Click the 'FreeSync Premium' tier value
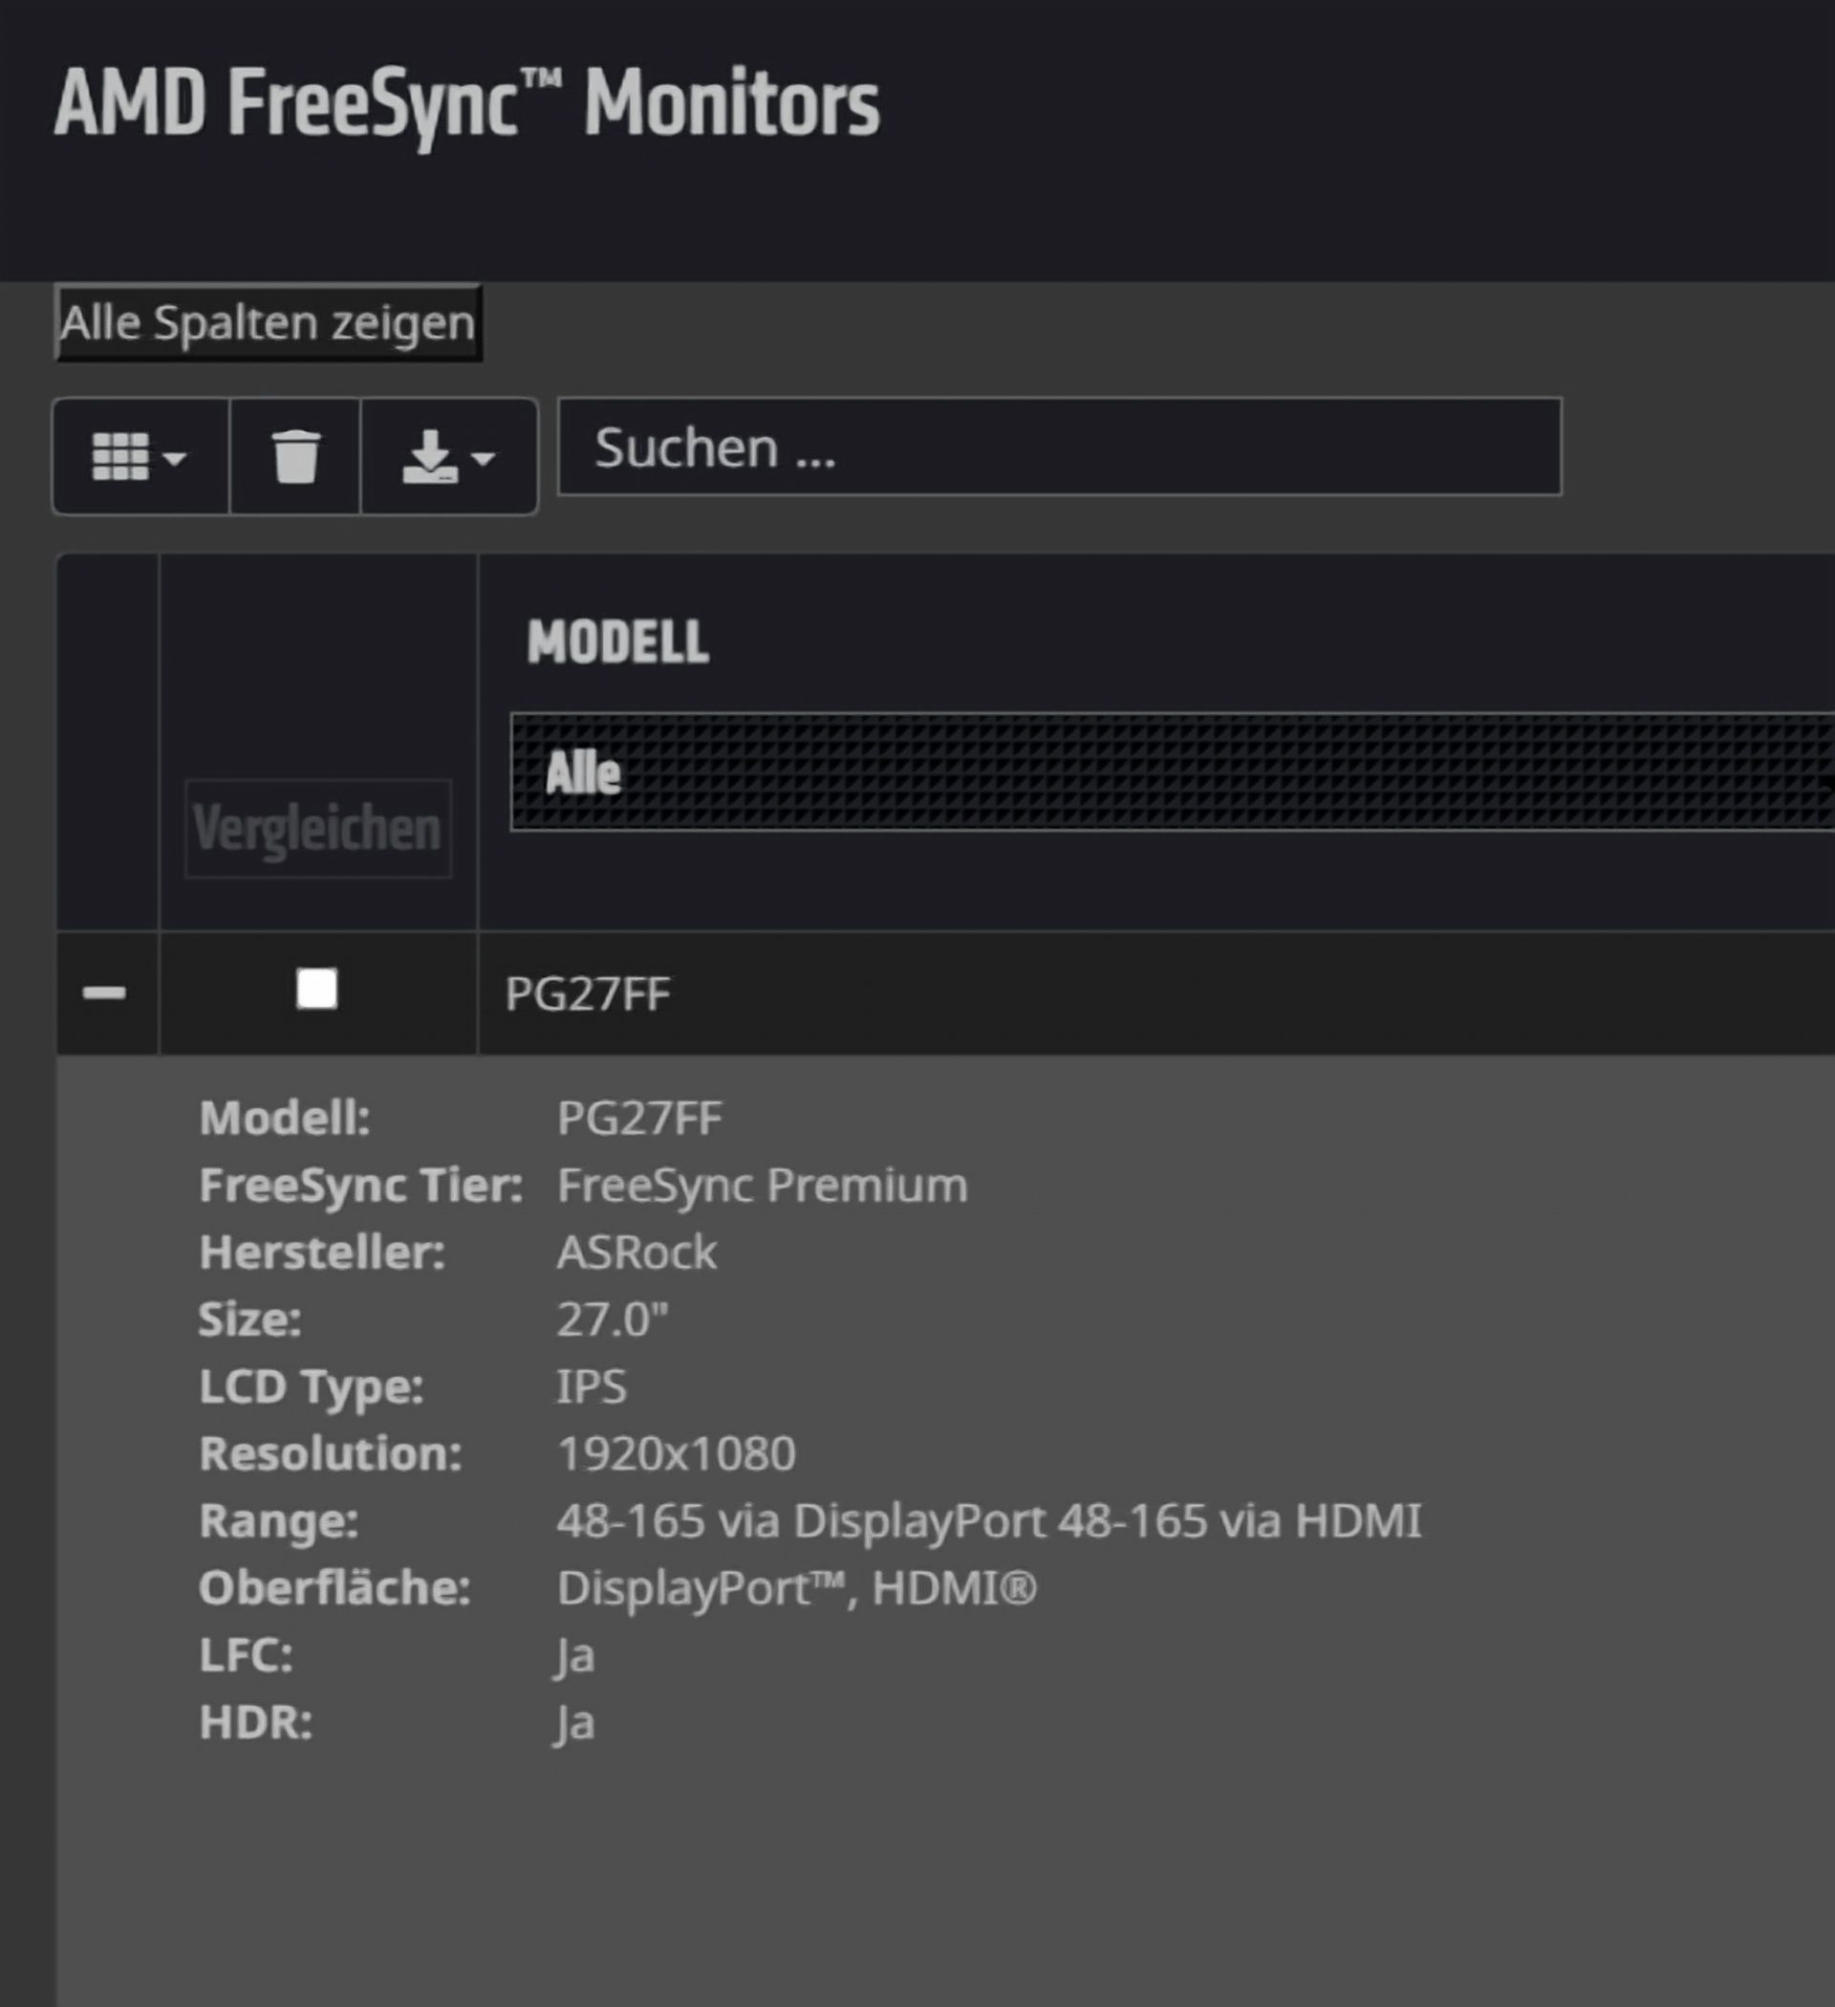Screen dimensions: 1835x2007 (x=763, y=1185)
